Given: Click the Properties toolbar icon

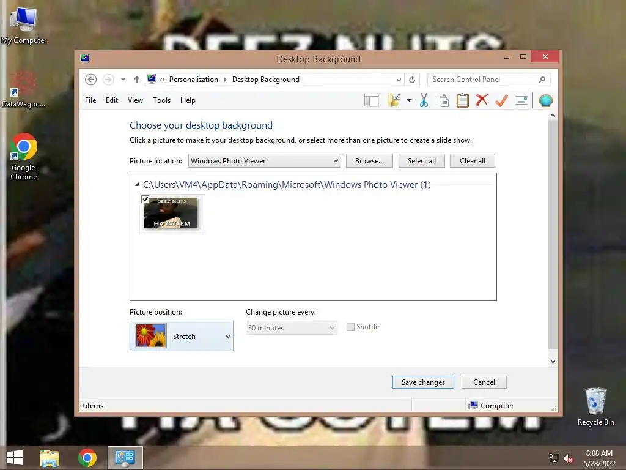Looking at the screenshot, I should pyautogui.click(x=521, y=100).
